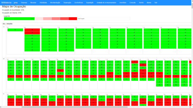Click the horizontal scrollbar thumb
Viewport: 193px width, 108px height.
click(75, 107)
